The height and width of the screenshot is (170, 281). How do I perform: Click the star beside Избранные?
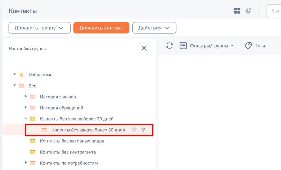21,75
